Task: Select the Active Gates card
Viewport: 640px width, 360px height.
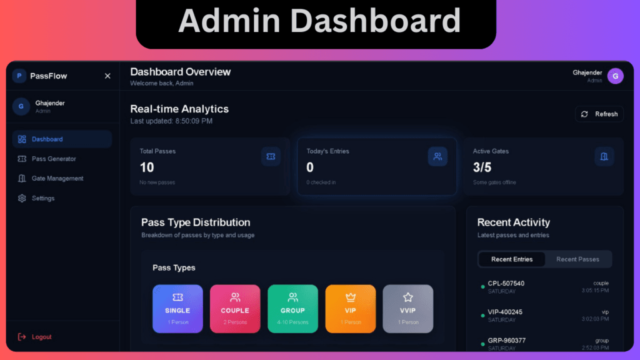Action: [x=544, y=166]
